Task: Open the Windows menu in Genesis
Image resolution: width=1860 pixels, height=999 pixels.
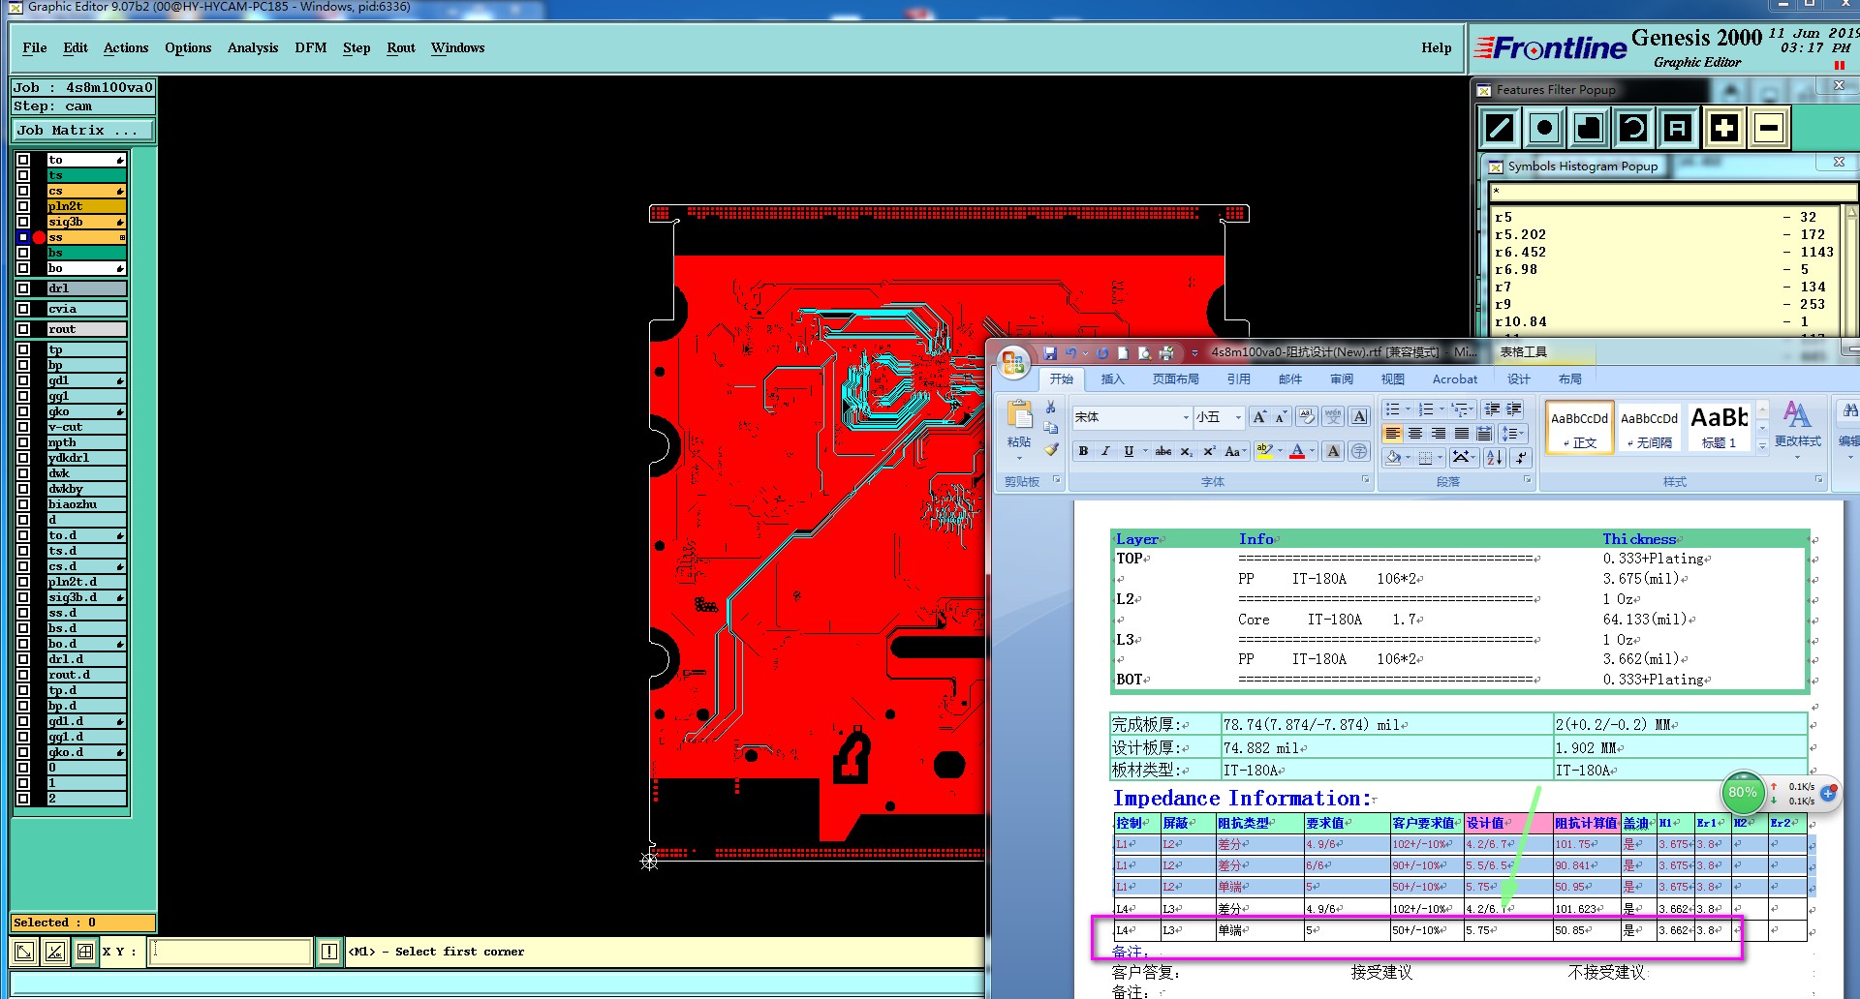Action: pos(457,47)
